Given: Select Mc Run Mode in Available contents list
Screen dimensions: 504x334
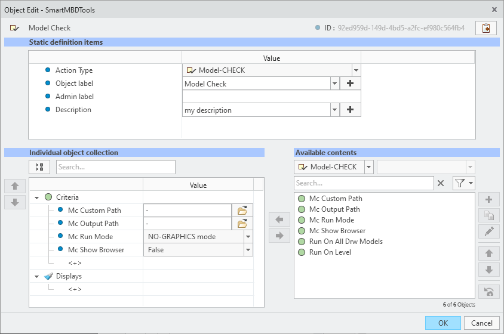Looking at the screenshot, I should click(331, 220).
